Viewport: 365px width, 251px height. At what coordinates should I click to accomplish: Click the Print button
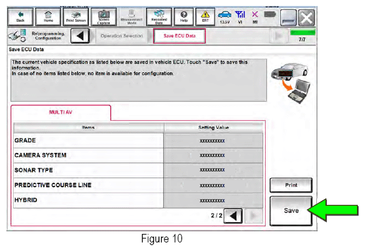[291, 185]
